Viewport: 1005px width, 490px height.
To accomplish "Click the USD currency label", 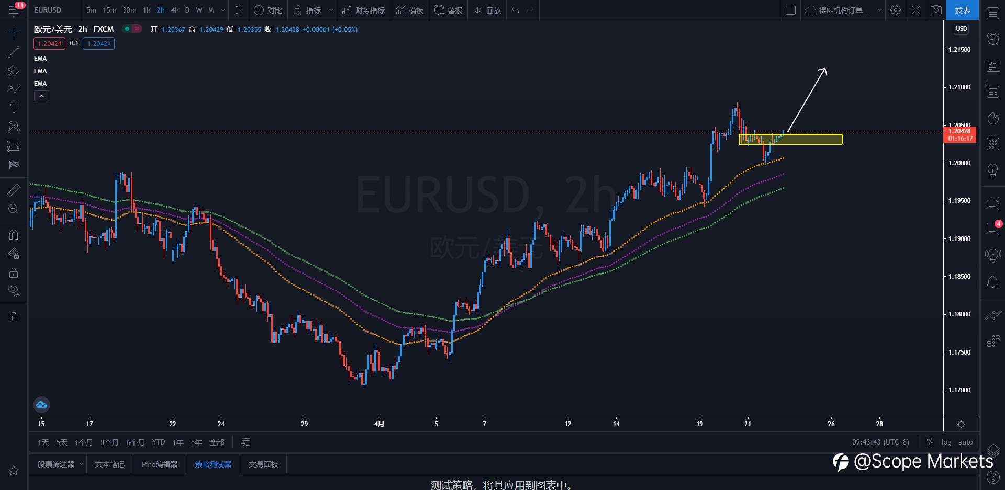I will 961,29.
